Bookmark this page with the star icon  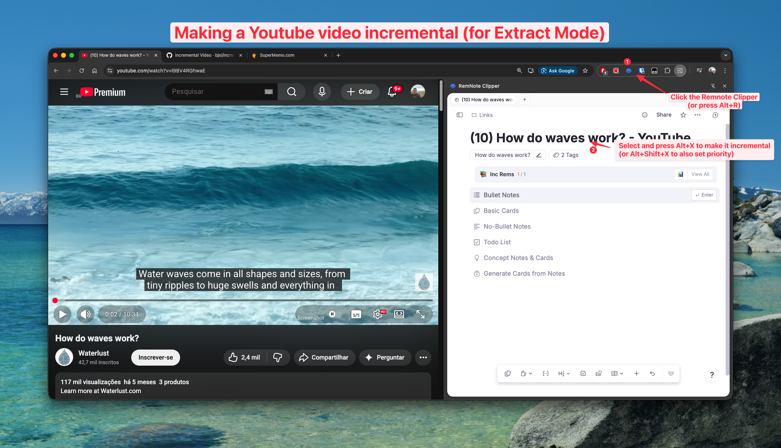coord(585,71)
